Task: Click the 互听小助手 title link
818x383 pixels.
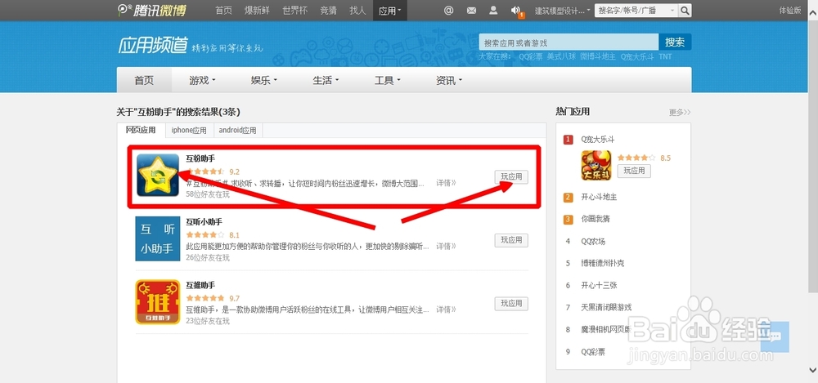Action: [204, 222]
